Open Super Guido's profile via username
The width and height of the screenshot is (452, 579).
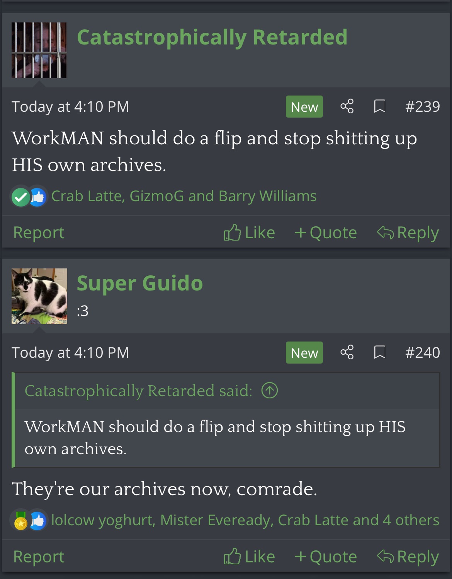point(140,283)
